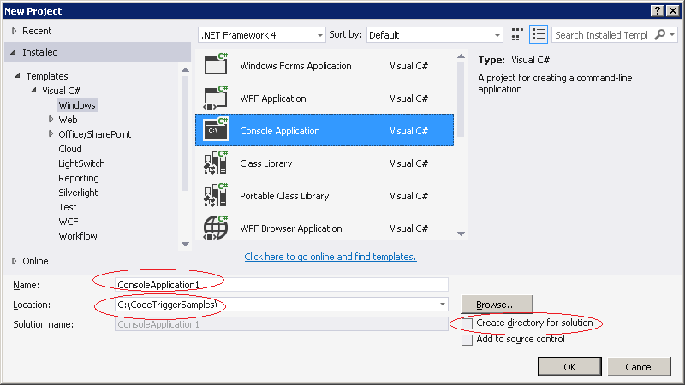Pick the Portable Class Library icon

point(216,196)
